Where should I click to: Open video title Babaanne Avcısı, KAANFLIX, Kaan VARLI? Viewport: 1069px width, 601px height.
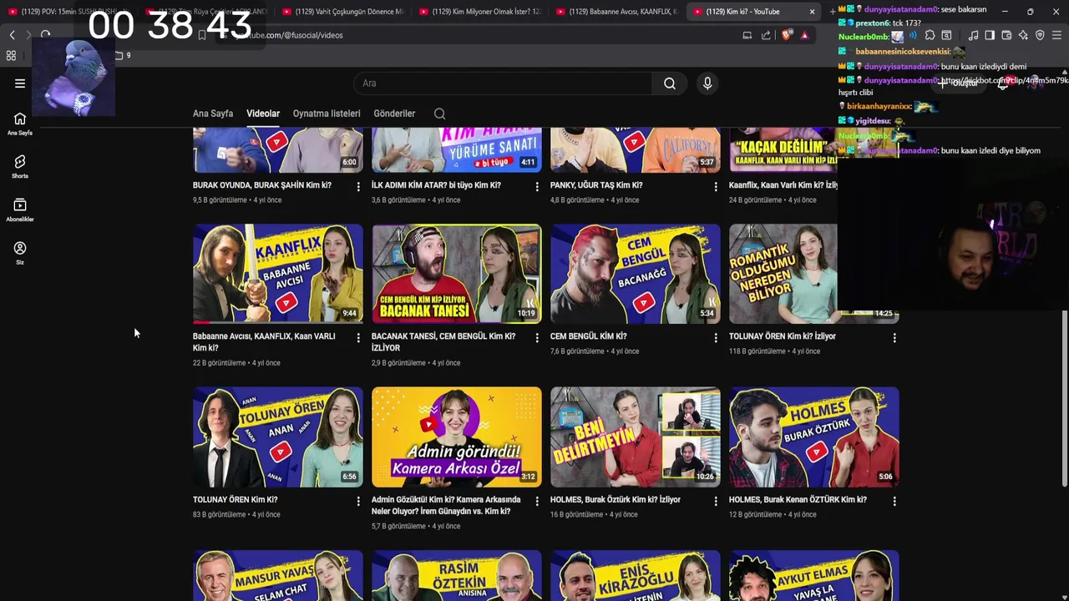pyautogui.click(x=264, y=342)
